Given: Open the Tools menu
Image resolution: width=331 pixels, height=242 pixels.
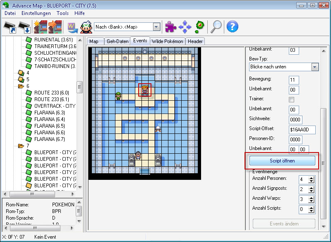Looking at the screenshot, I should click(x=62, y=13).
